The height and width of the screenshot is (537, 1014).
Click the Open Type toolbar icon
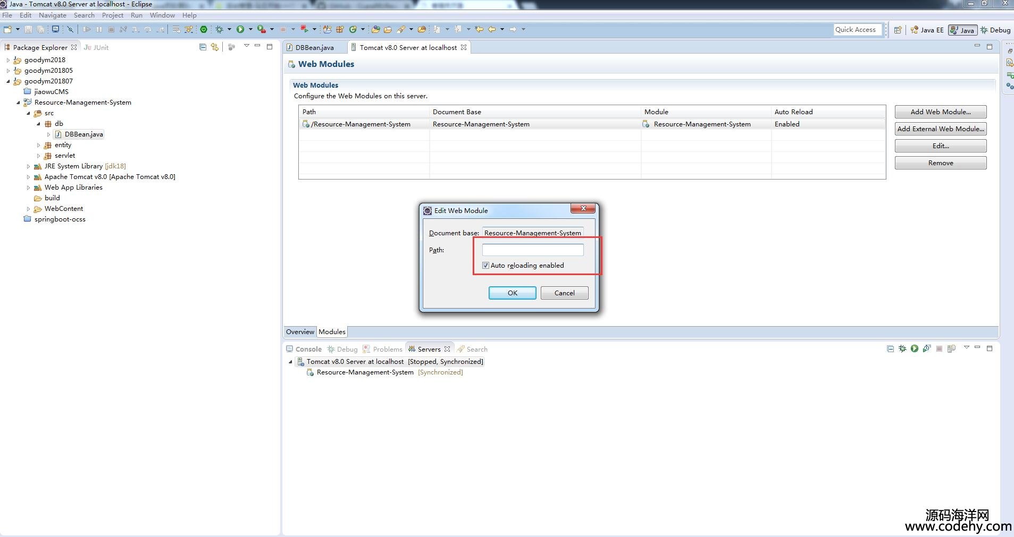click(x=375, y=29)
